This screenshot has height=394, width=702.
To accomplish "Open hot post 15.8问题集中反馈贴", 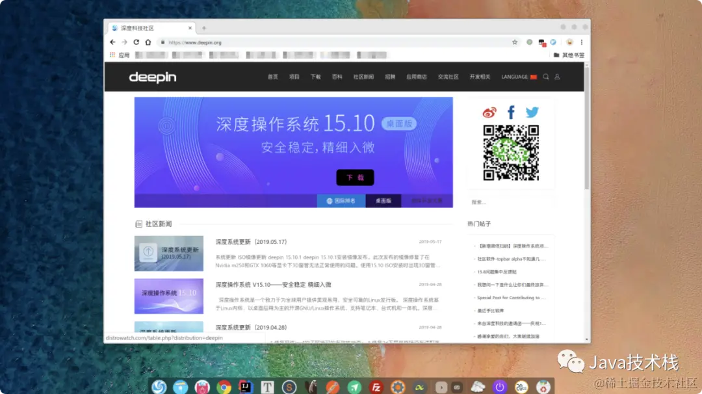I will [497, 272].
